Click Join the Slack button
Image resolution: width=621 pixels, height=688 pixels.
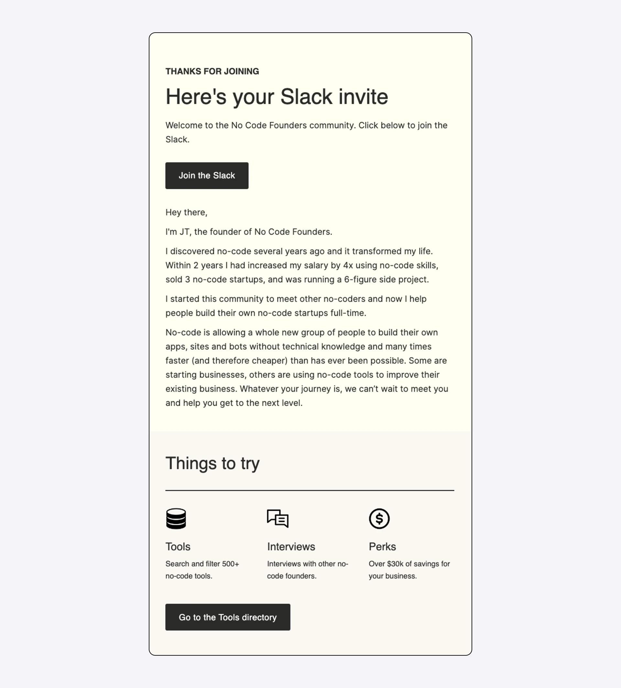(207, 176)
